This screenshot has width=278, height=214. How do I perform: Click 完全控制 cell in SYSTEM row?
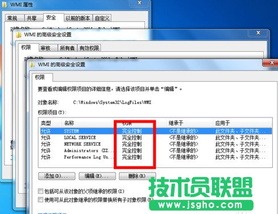pos(132,131)
